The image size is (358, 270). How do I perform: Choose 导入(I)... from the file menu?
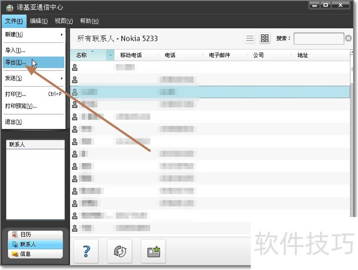point(33,50)
